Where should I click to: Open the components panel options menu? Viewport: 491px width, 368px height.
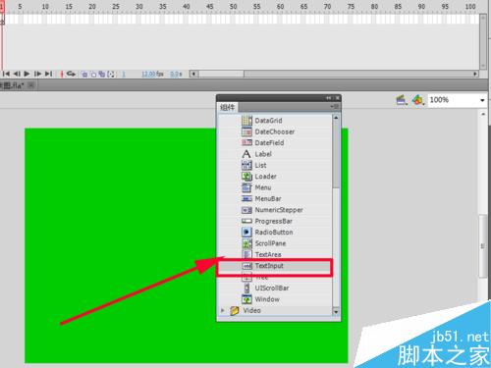coord(335,107)
